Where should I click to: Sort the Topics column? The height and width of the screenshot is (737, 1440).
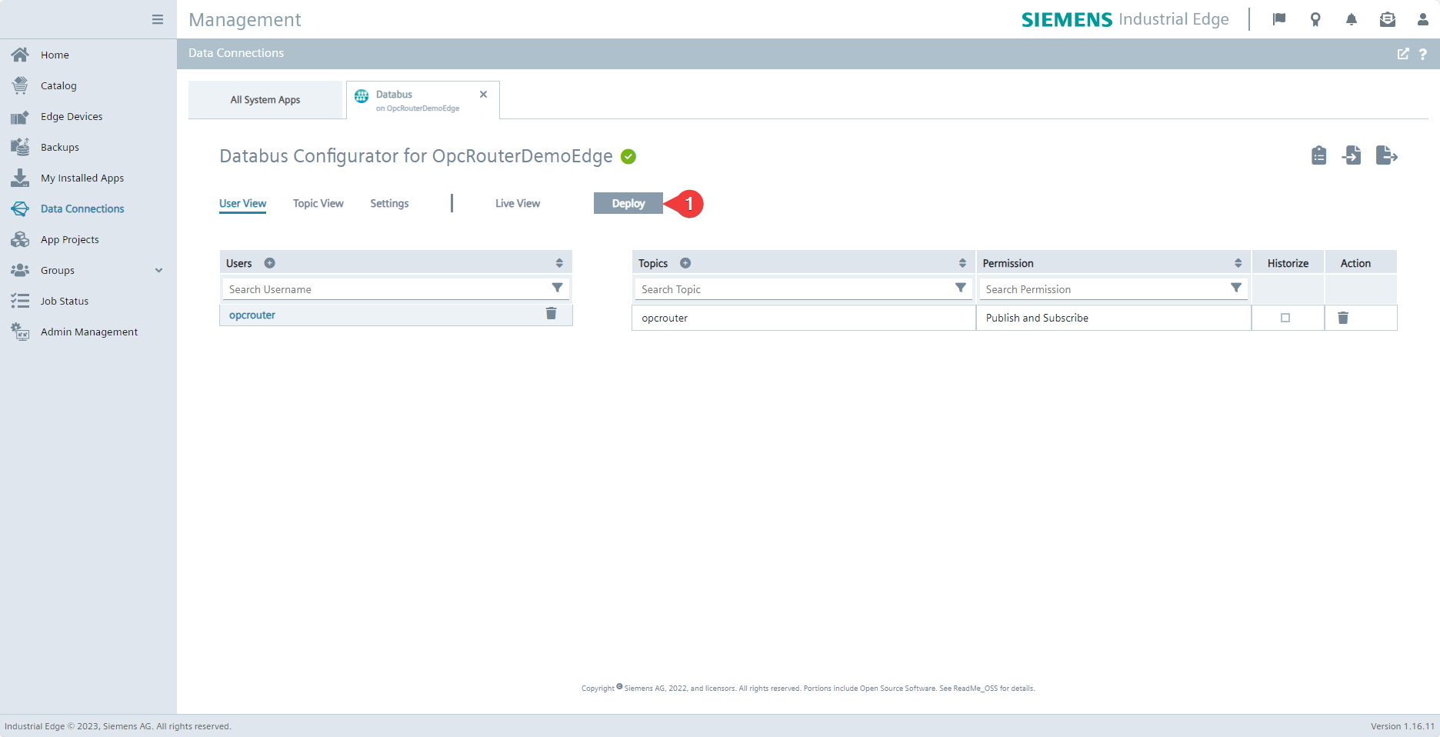(962, 263)
